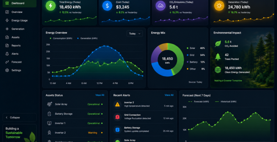Image resolution: width=277 pixels, height=142 pixels.
Task: Click the Generation sun icon in sidebar
Action: 7,29
